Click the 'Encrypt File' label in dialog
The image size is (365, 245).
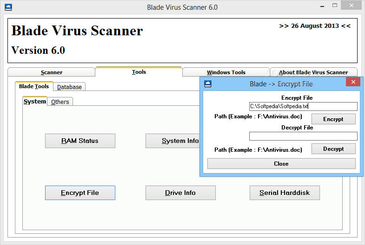(297, 98)
